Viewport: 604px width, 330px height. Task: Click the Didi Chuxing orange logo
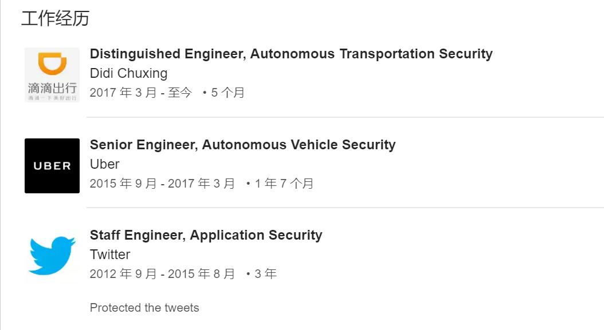pos(52,75)
